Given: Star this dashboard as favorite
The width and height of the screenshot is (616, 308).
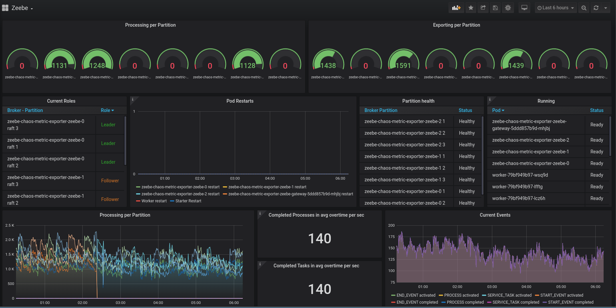Looking at the screenshot, I should point(471,8).
